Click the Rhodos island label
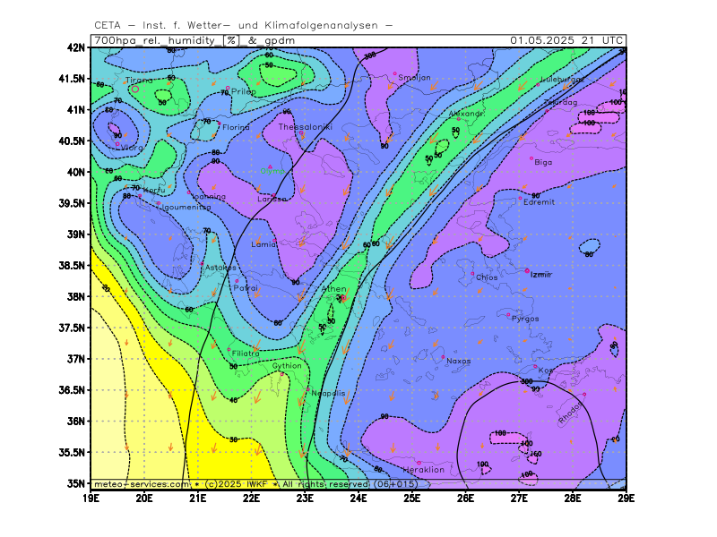Viewport: 717px width, 537px height. point(571,413)
